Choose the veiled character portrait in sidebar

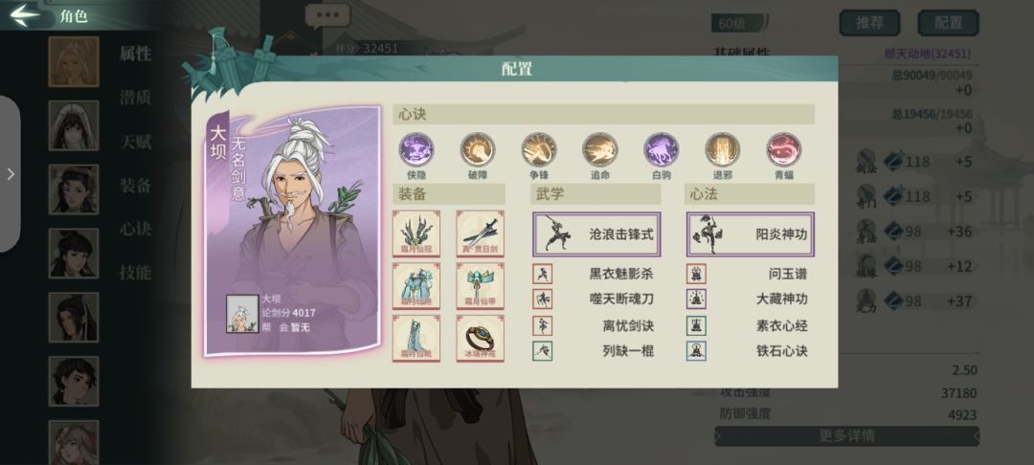click(x=73, y=125)
